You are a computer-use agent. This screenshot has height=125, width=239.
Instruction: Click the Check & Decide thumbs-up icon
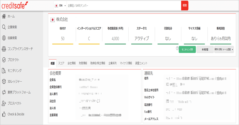coord(4,114)
